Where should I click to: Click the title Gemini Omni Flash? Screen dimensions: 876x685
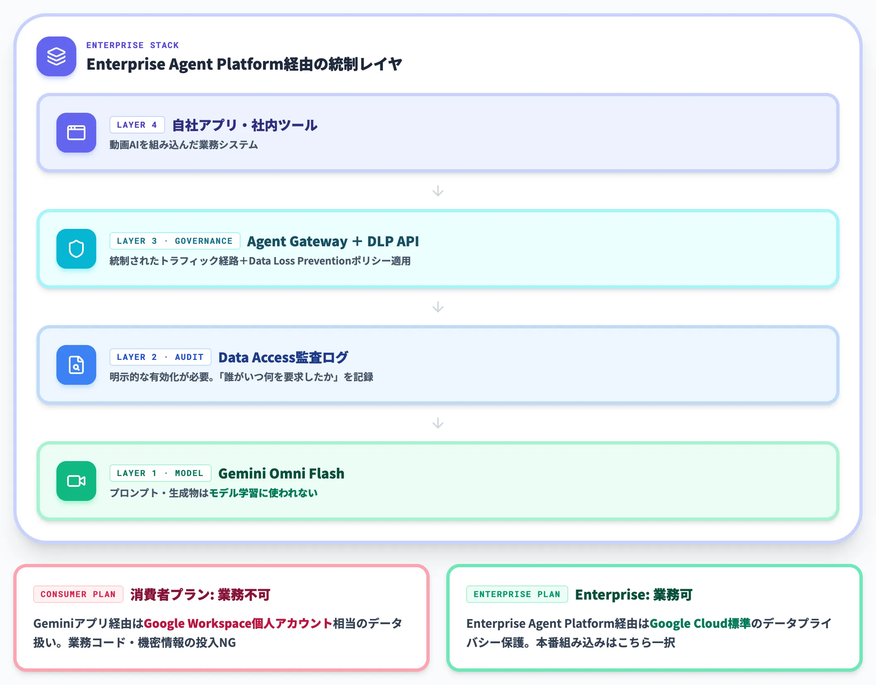coord(281,474)
